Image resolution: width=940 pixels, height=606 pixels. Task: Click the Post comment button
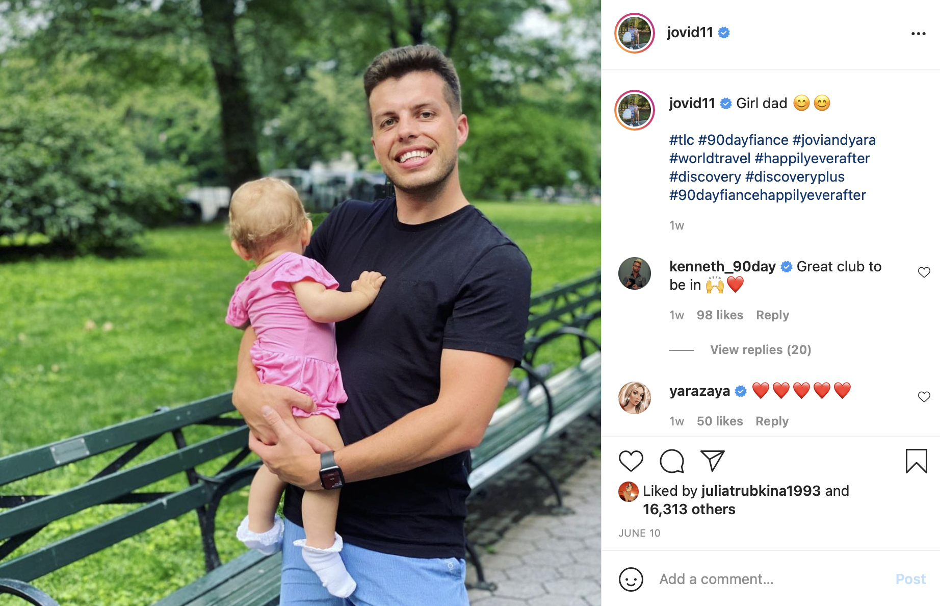pyautogui.click(x=910, y=579)
